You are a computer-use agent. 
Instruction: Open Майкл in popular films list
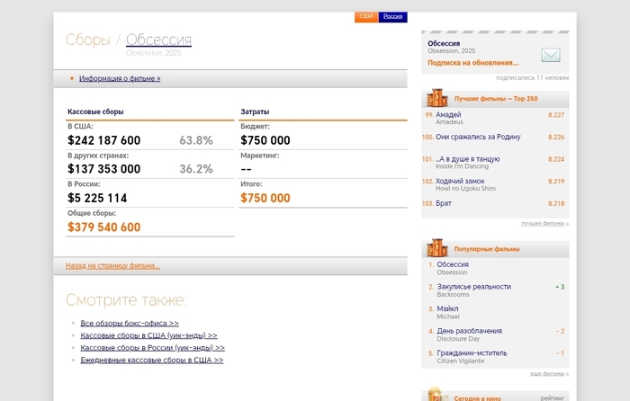click(447, 308)
